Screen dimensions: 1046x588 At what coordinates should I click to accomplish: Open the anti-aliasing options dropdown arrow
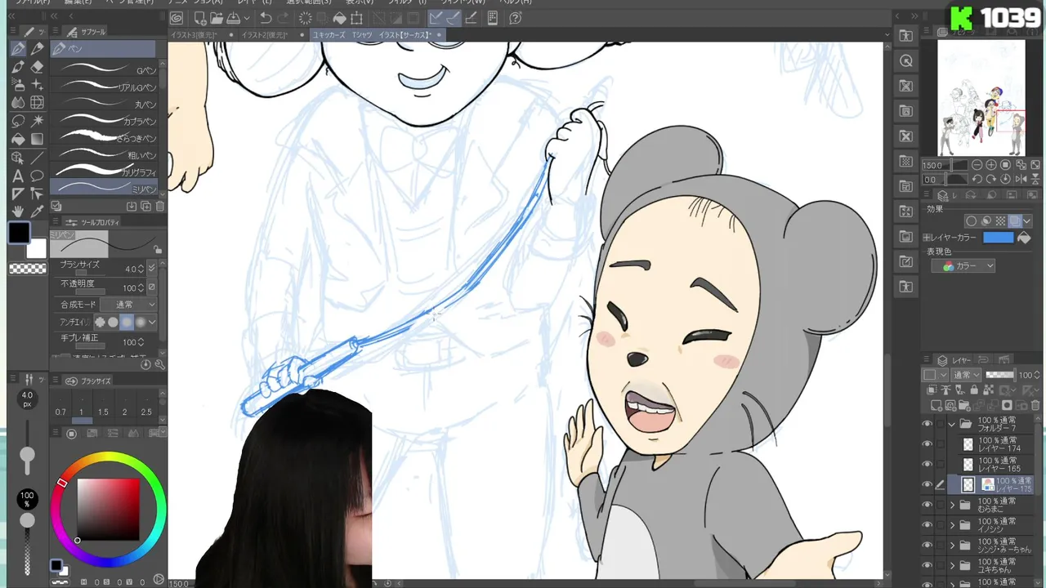(152, 323)
